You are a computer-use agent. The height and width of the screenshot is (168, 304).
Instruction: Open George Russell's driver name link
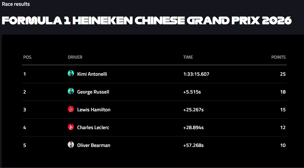(93, 92)
